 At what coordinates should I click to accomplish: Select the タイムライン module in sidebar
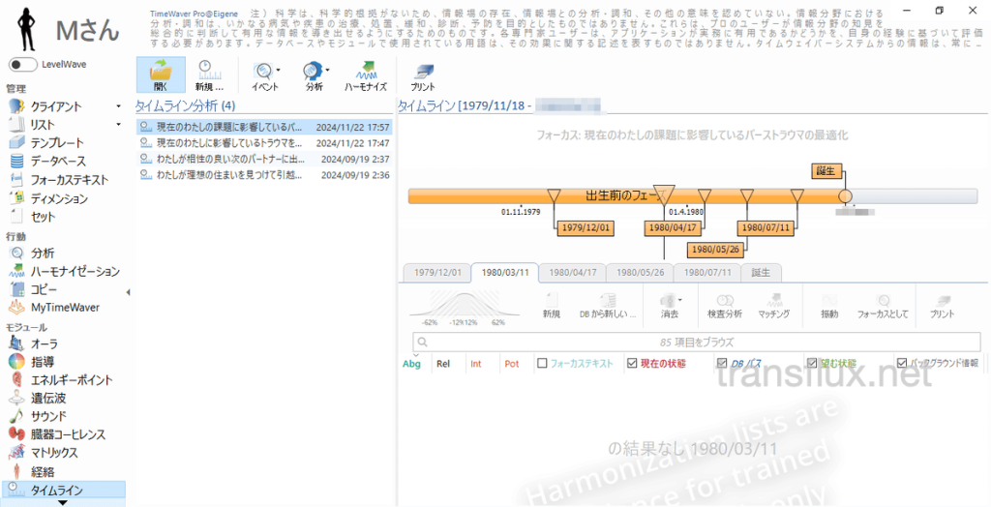point(65,490)
